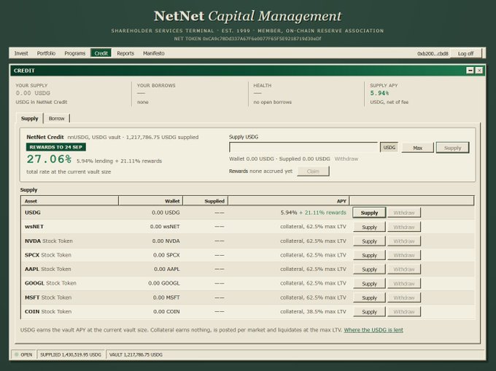Select the Credit menu item
Viewport: 496px width, 371px height.
[x=101, y=53]
